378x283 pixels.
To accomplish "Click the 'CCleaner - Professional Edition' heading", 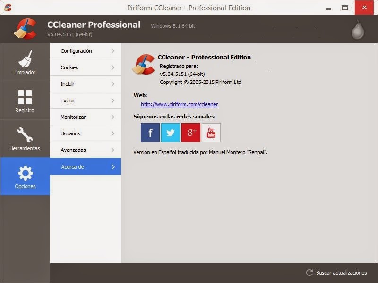I will 204,57.
